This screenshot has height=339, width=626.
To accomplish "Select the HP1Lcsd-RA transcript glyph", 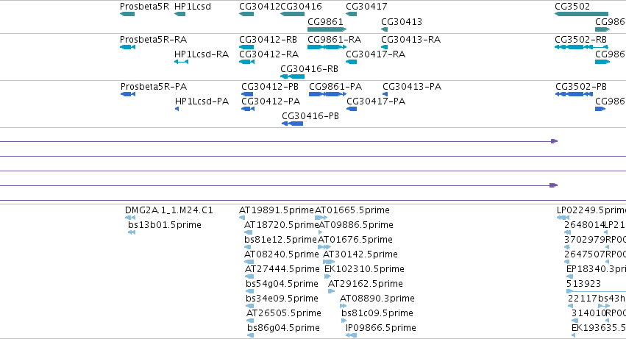I will point(181,62).
